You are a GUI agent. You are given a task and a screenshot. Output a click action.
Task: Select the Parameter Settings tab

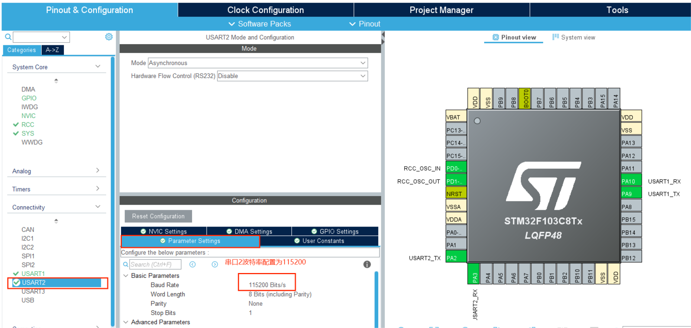pyautogui.click(x=190, y=241)
